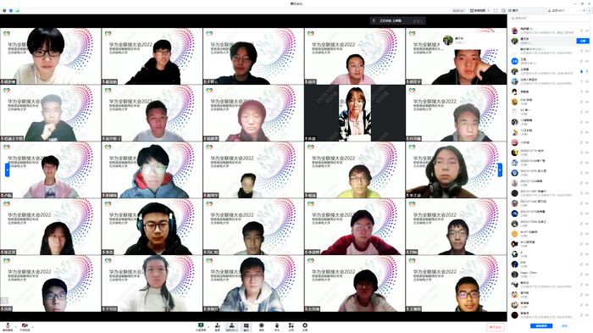Click the red leave meeting button

[x=496, y=327]
